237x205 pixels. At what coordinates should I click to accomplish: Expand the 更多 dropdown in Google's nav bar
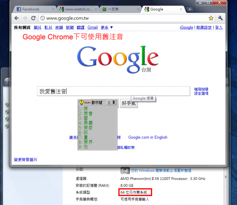click(107, 27)
